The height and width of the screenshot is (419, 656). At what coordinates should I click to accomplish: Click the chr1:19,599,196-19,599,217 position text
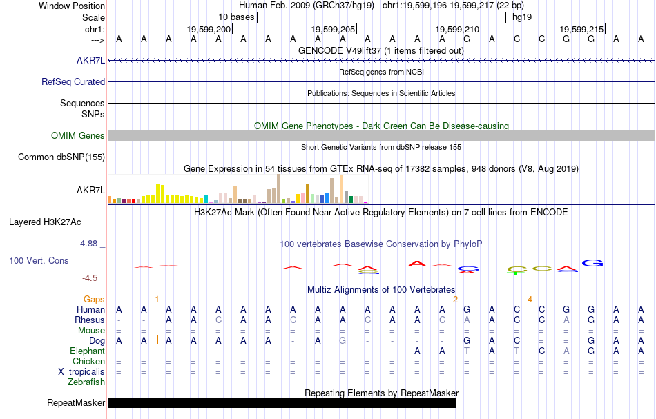click(453, 6)
